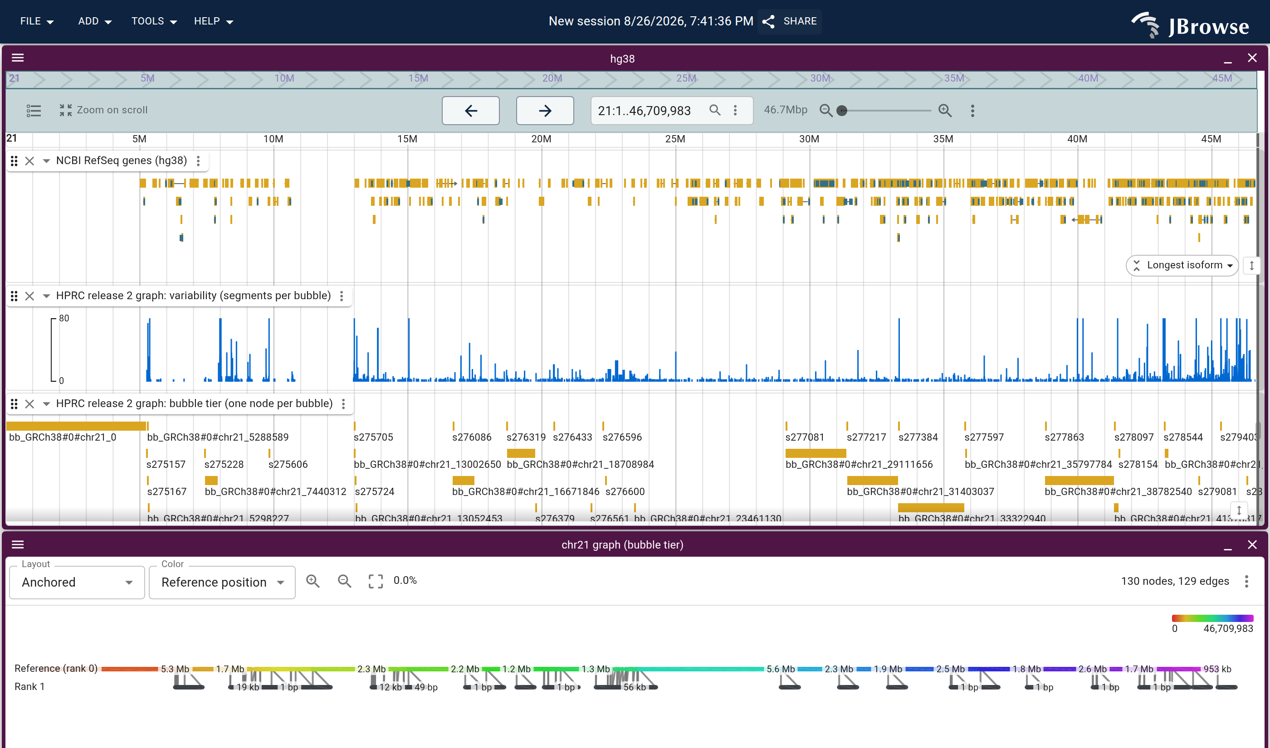Viewport: 1270px width, 748px height.
Task: Collapse the variability (segments per bubble) track
Action: pos(46,296)
